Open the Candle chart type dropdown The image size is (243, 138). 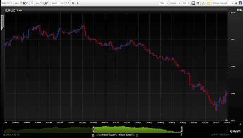point(175,3)
